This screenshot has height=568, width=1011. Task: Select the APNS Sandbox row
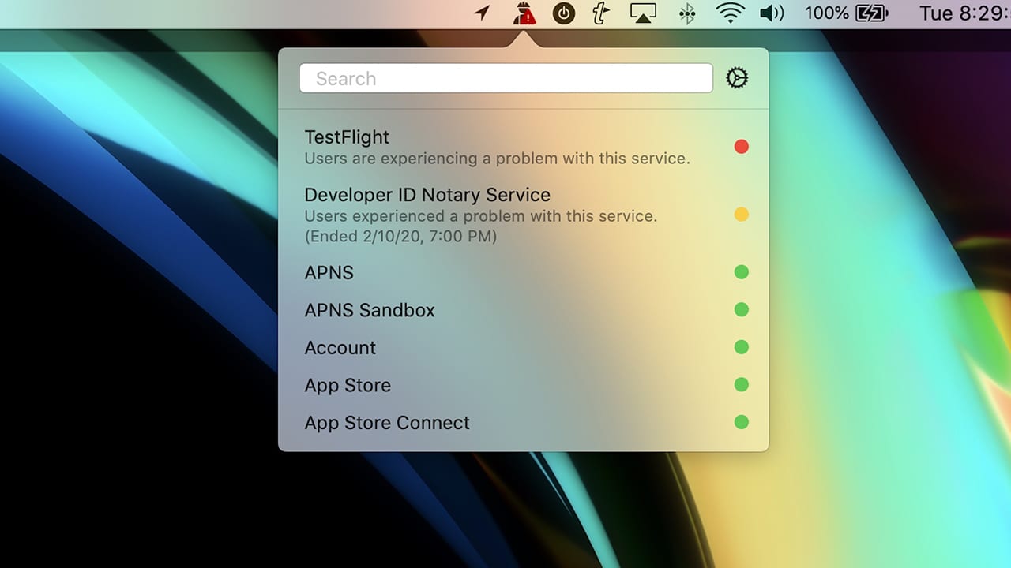point(523,310)
